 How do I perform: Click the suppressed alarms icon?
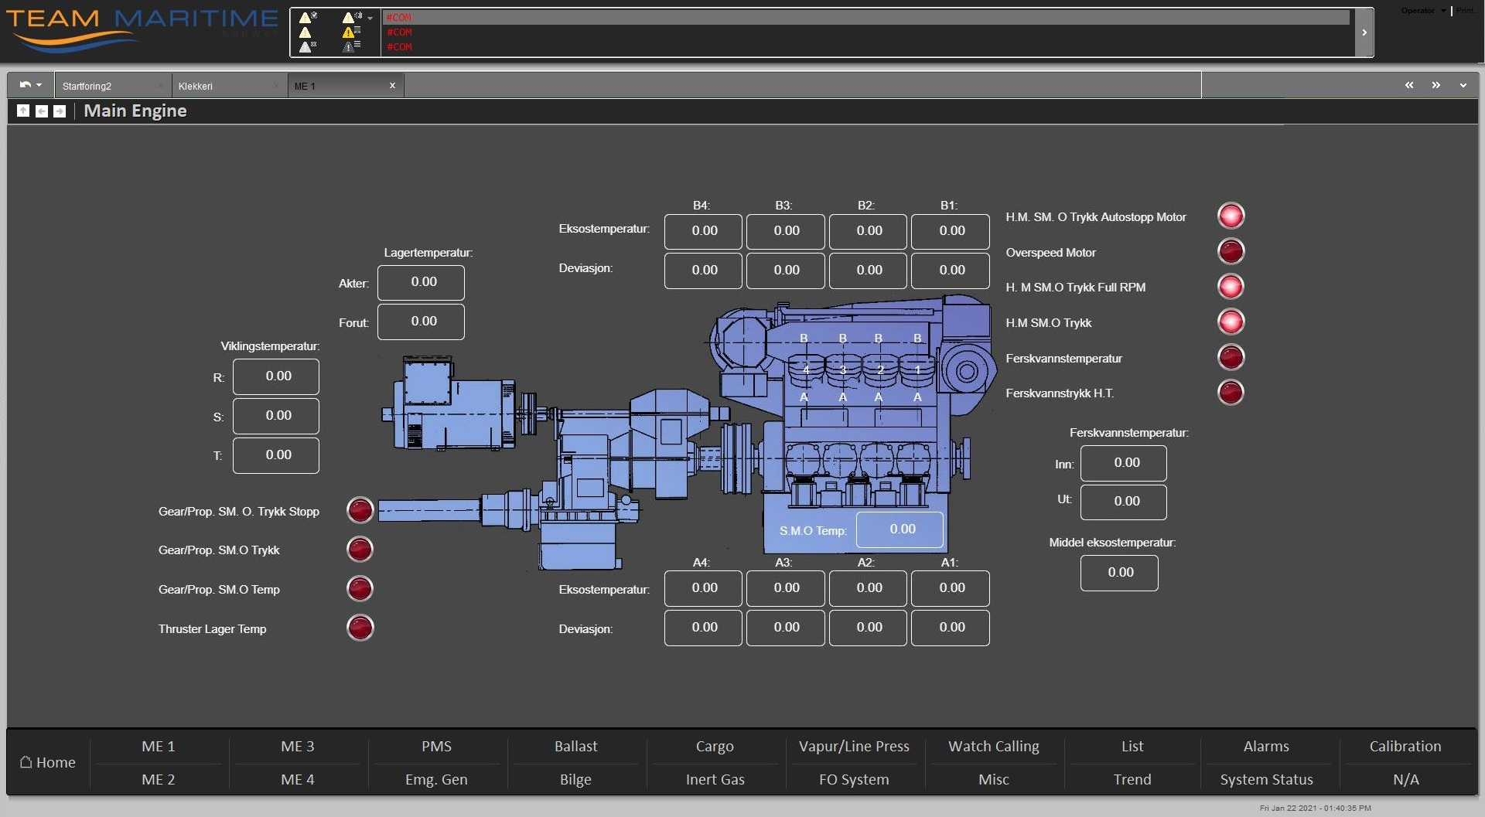coord(306,47)
